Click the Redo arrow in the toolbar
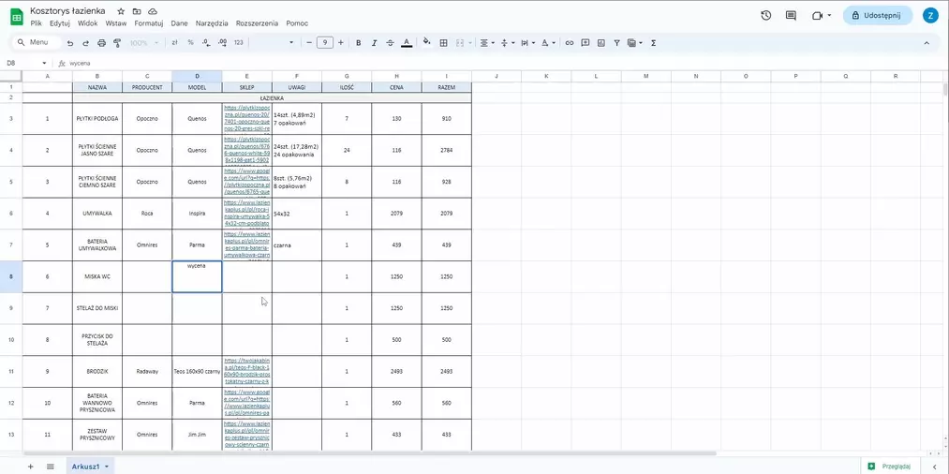 [x=85, y=43]
